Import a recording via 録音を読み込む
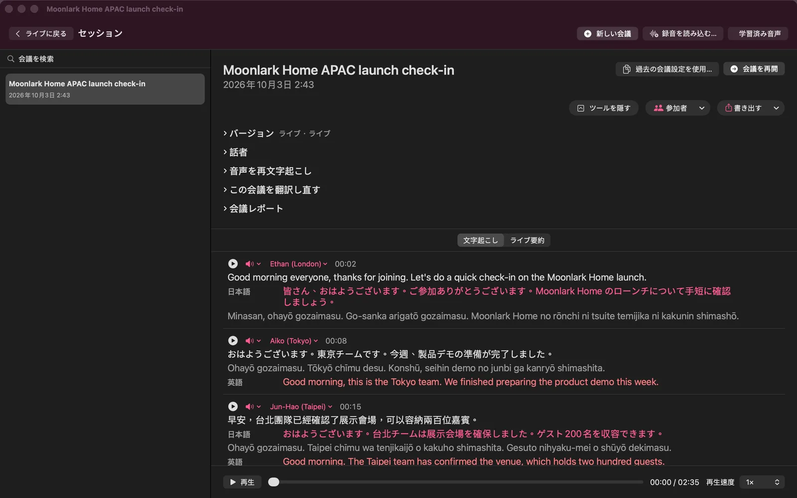797x498 pixels. 683,33
